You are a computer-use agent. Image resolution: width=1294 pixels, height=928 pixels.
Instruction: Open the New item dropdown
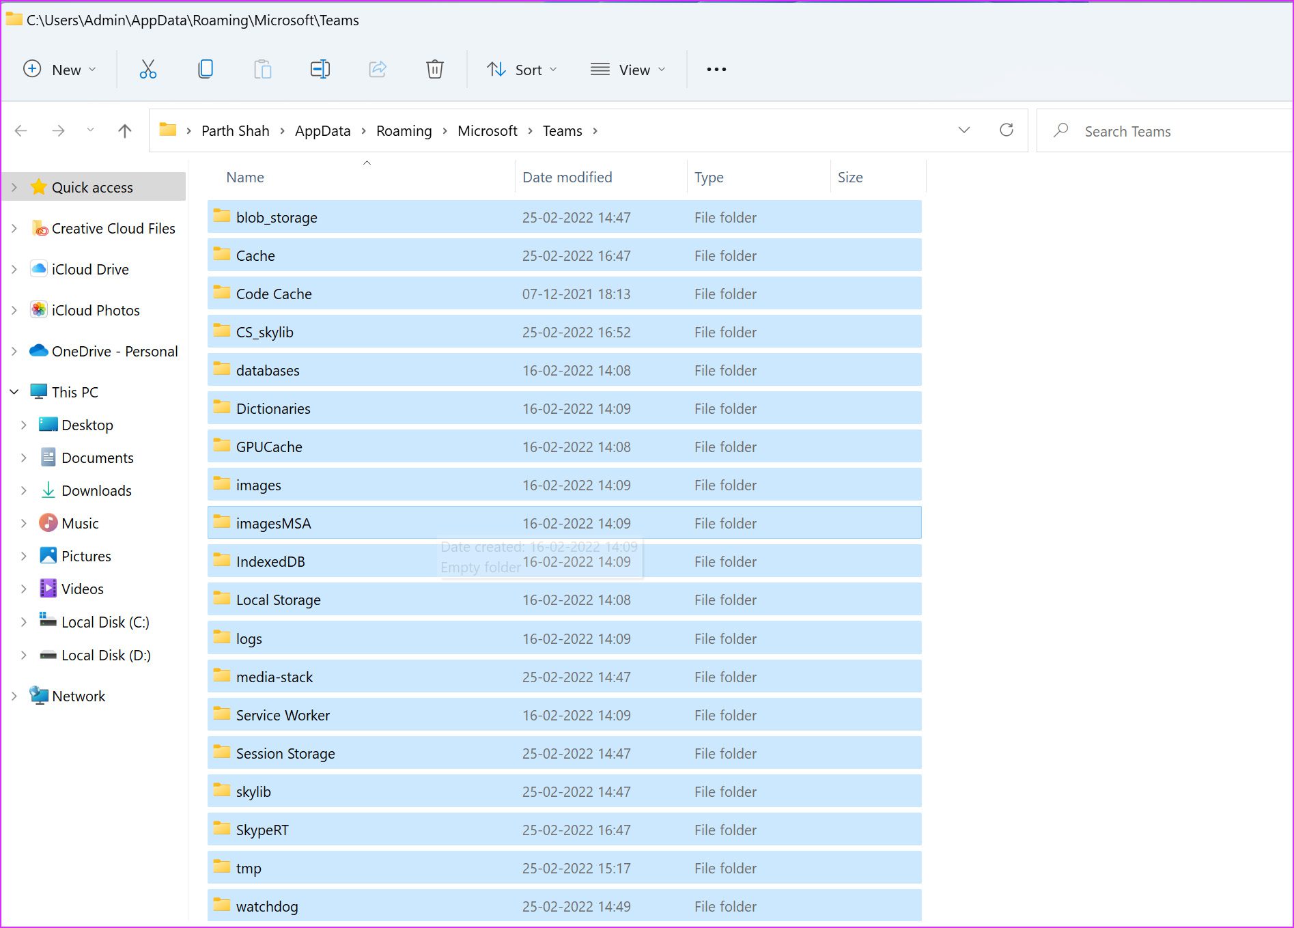60,69
